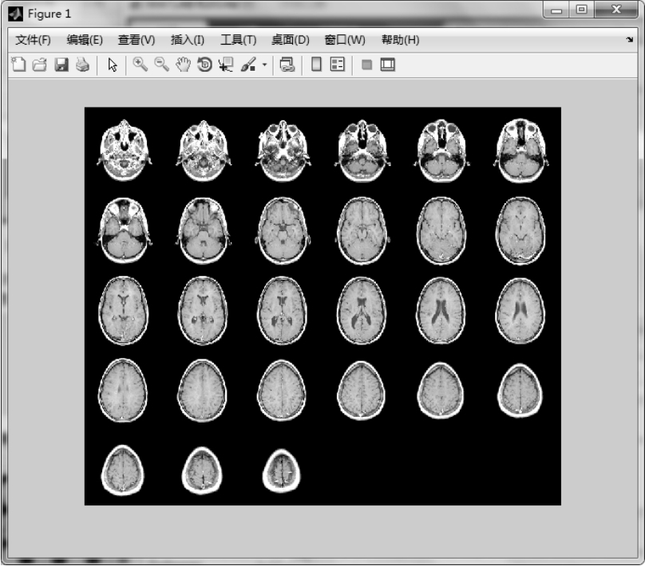Open the 编辑(E) menu

[85, 40]
